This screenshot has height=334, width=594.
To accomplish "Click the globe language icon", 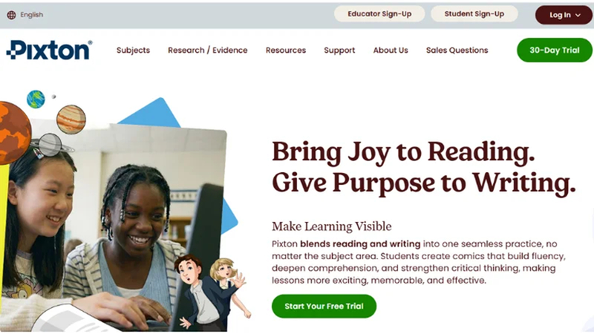I will pos(11,15).
